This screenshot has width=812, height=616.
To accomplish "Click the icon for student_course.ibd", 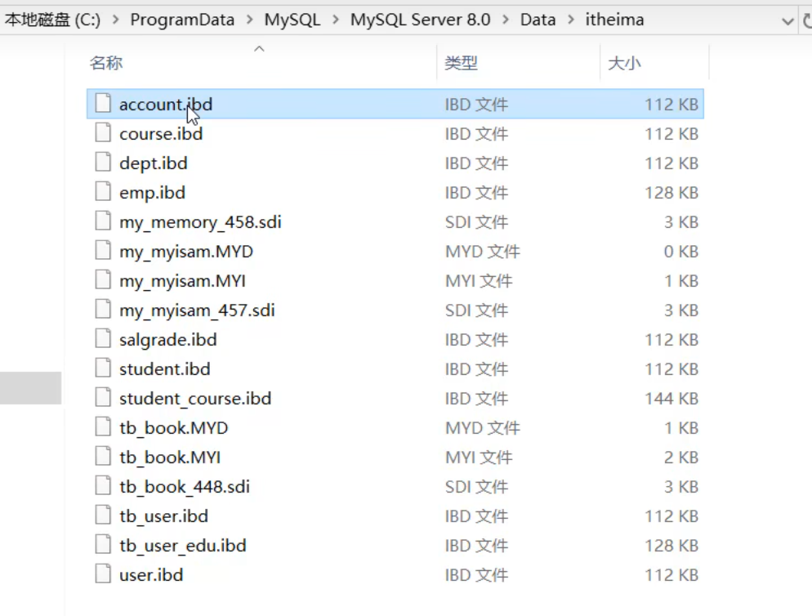I will (102, 398).
